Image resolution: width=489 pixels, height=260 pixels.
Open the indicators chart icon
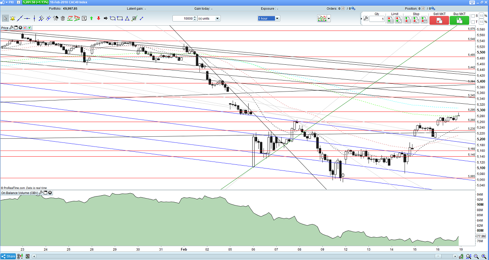(322, 18)
